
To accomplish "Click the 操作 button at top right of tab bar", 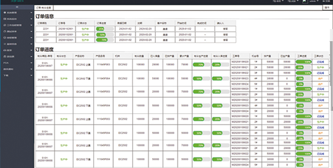I will point(327,7).
